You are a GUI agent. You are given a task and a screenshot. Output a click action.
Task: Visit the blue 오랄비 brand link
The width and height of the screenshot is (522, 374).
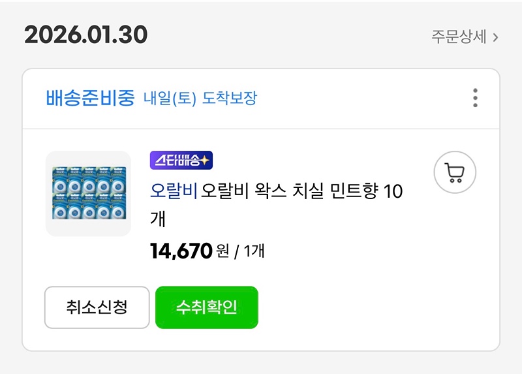[x=174, y=191]
